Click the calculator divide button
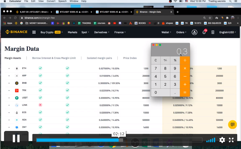Screen dimensions: 241x149 click(x=185, y=60)
